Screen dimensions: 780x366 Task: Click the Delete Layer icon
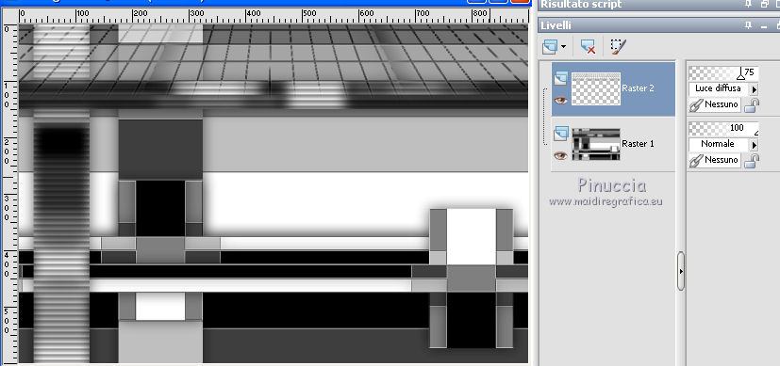click(588, 47)
